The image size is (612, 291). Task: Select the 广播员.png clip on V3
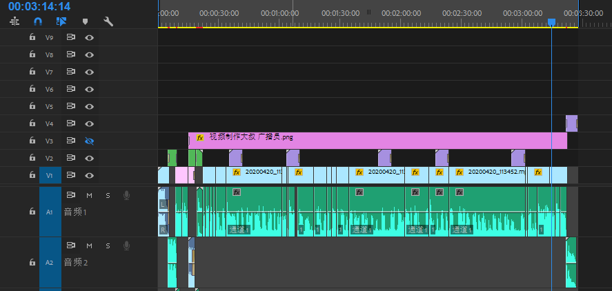377,141
